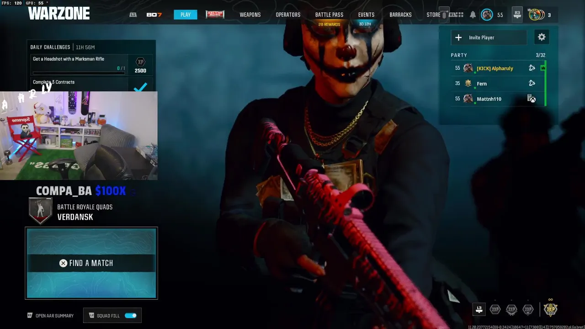Open the R3 social menu icon
Image resolution: width=585 pixels, height=329 pixels.
point(517,15)
